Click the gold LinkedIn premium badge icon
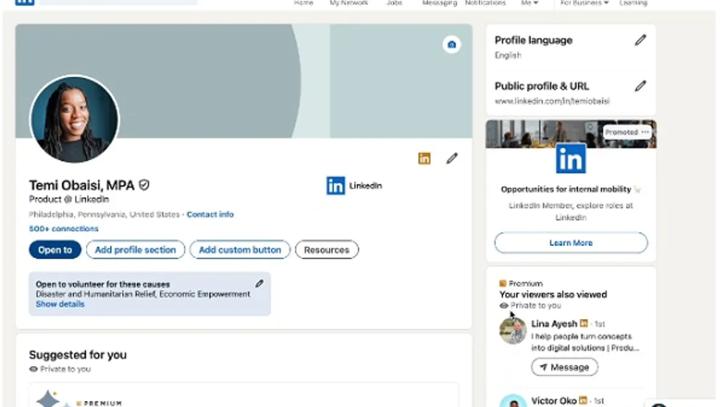Screen dimensions: 725x407 point(425,159)
